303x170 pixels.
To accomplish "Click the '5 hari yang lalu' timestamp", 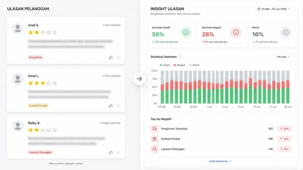I will click(112, 76).
